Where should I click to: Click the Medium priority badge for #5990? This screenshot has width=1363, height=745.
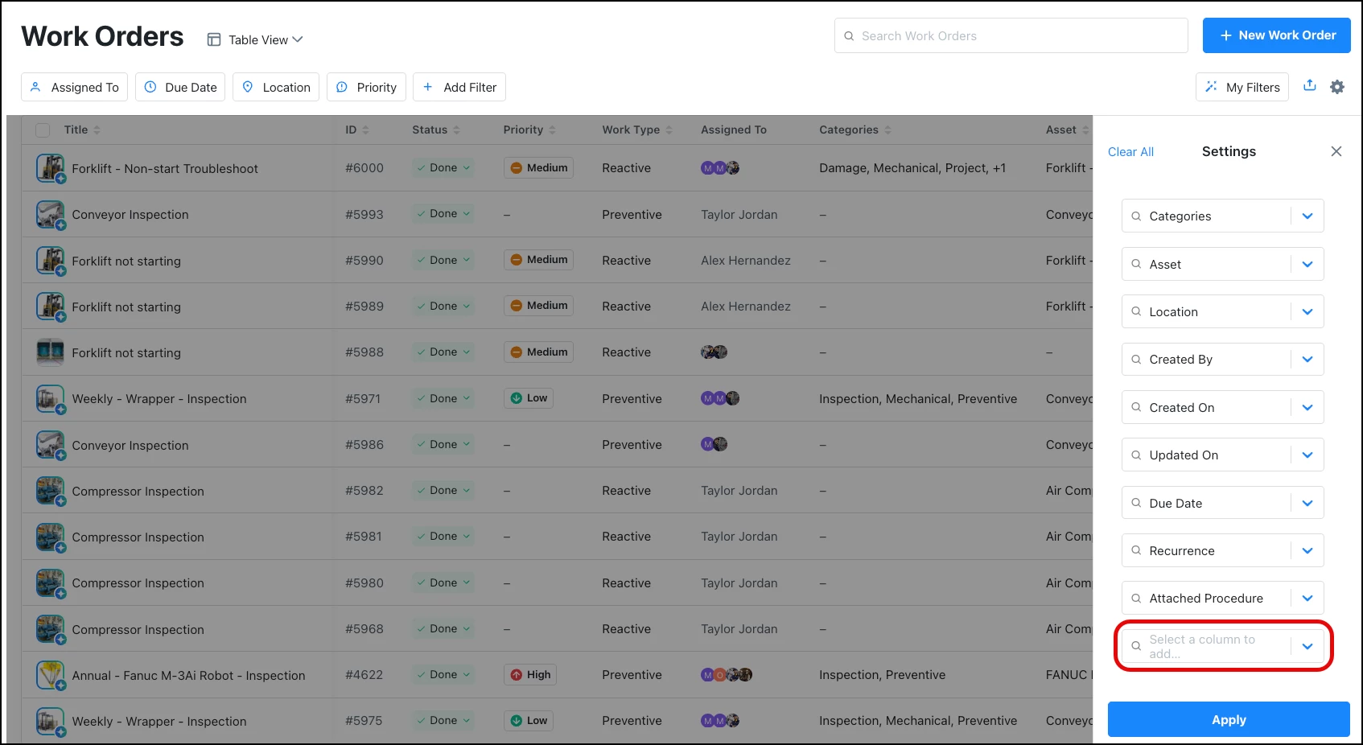click(x=538, y=259)
